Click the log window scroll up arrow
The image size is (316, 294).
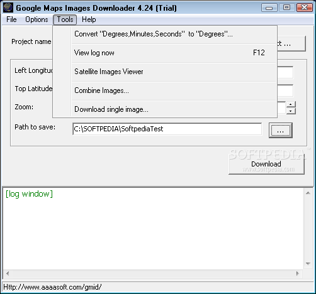tap(308, 193)
